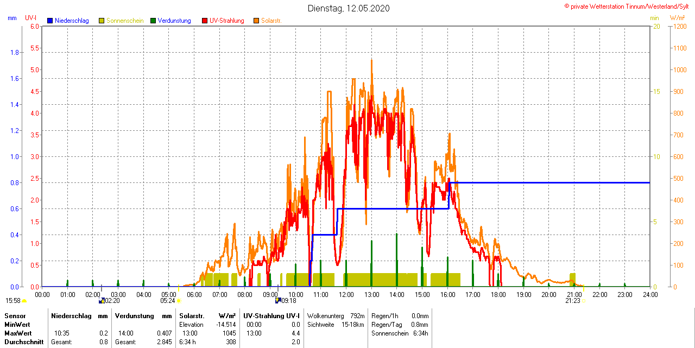Click the 1.8 value on the mm axis

click(15, 52)
